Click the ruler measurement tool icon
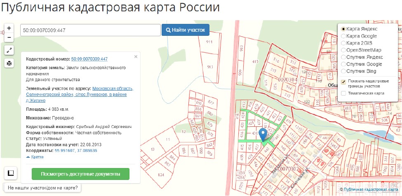This screenshot has width=402, height=196. [x=10, y=173]
